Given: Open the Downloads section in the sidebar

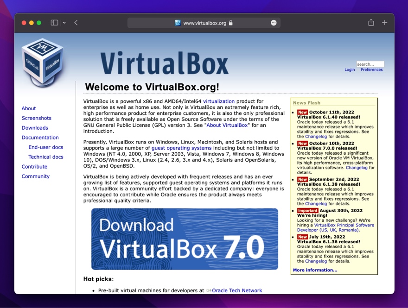Looking at the screenshot, I should 35,128.
